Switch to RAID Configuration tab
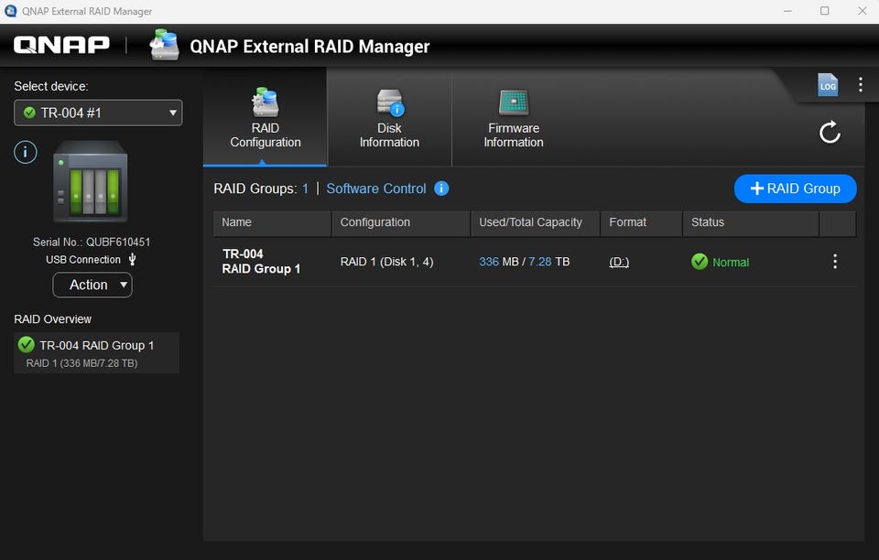Screen dimensions: 879x560 click(x=266, y=118)
